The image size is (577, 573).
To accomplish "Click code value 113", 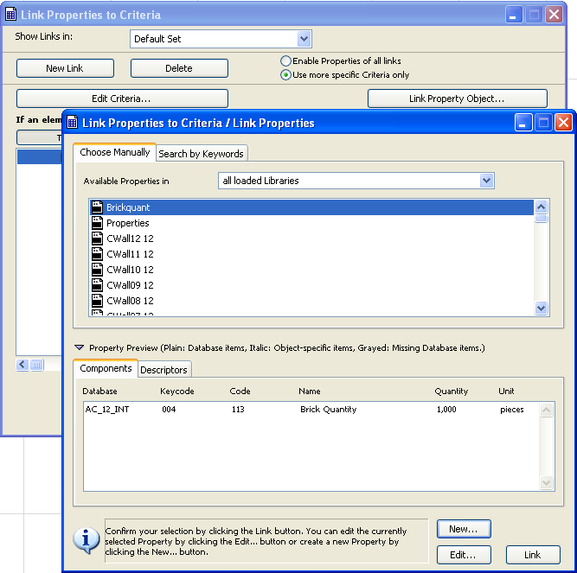I will pyautogui.click(x=238, y=410).
